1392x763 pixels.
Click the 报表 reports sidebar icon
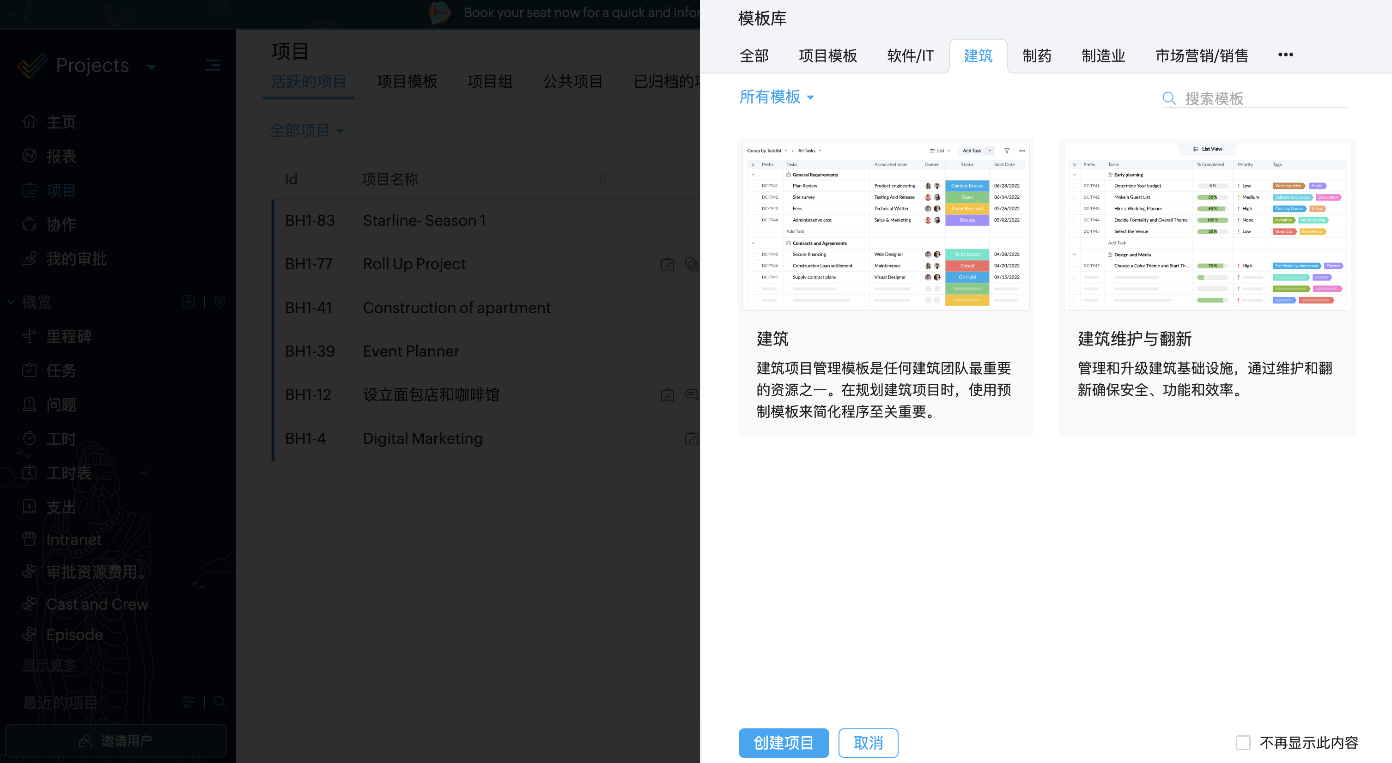pyautogui.click(x=29, y=156)
